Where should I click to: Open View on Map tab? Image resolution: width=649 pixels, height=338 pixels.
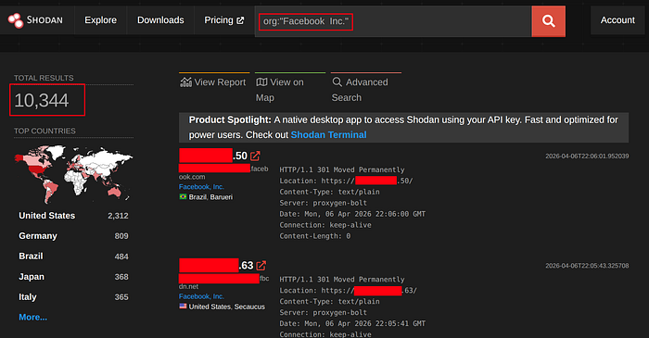(x=280, y=90)
